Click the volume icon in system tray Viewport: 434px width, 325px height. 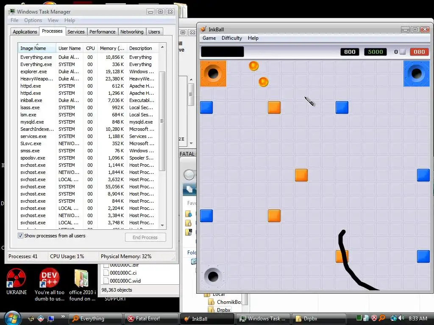pyautogui.click(x=402, y=318)
